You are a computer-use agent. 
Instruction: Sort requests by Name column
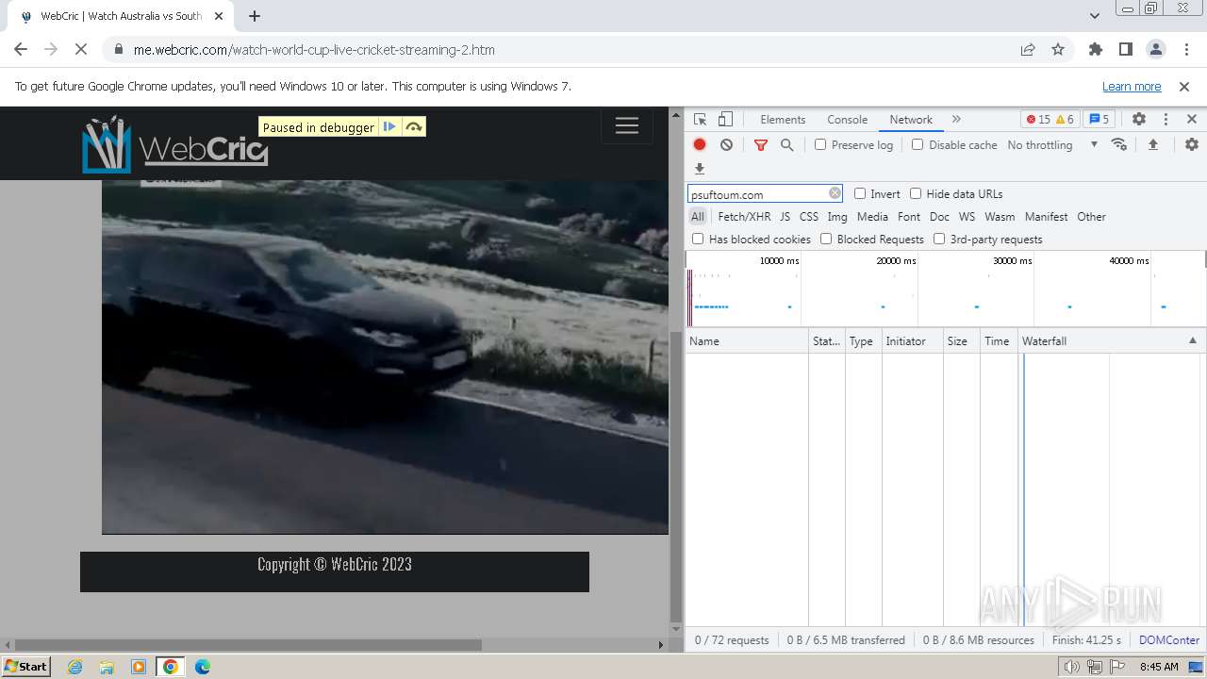point(747,340)
